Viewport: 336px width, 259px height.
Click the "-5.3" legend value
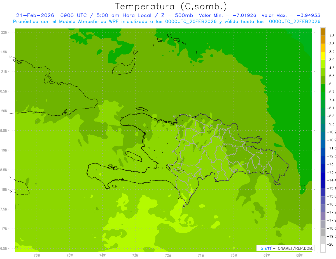331,76
